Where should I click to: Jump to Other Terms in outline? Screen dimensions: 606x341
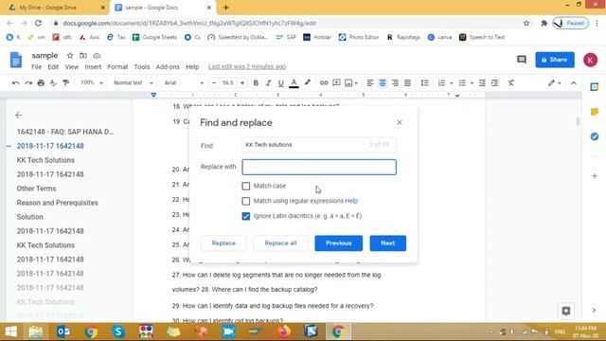click(36, 188)
